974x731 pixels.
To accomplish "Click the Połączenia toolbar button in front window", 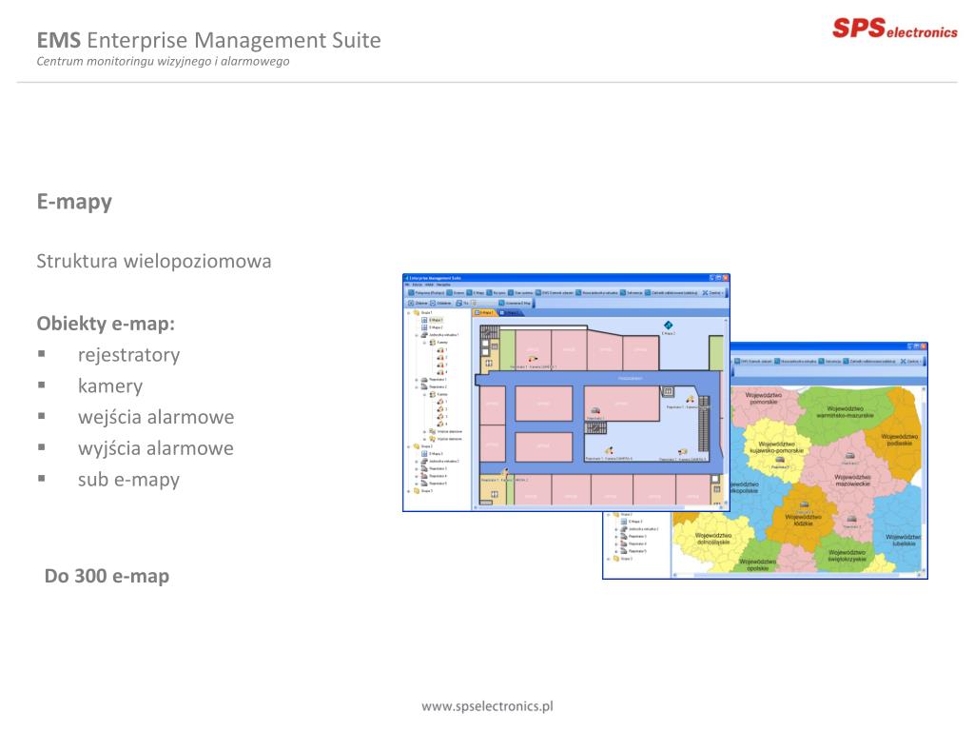I will 425,293.
